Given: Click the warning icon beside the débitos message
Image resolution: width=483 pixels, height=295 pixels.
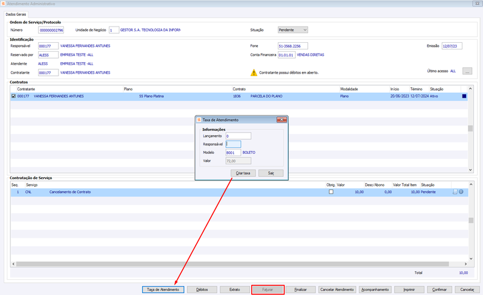Looking at the screenshot, I should tap(254, 72).
